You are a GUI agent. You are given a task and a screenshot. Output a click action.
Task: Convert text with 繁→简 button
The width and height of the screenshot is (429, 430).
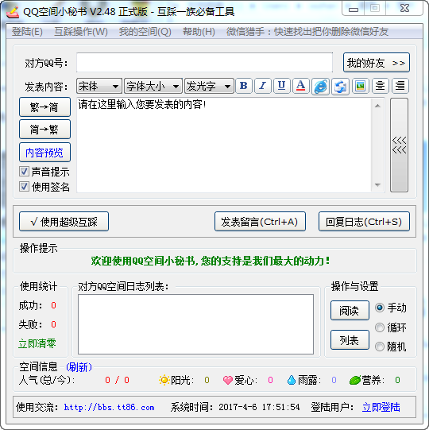[x=44, y=107]
